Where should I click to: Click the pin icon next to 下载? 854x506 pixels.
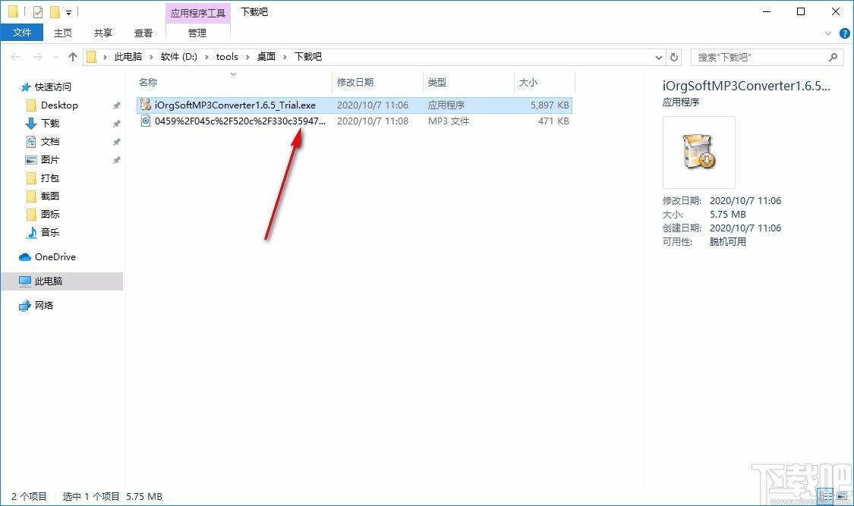coord(116,124)
